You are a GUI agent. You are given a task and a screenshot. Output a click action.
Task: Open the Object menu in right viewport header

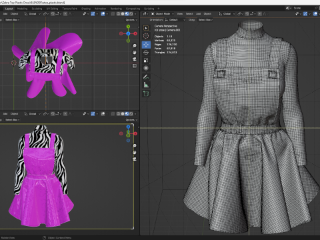click(207, 14)
